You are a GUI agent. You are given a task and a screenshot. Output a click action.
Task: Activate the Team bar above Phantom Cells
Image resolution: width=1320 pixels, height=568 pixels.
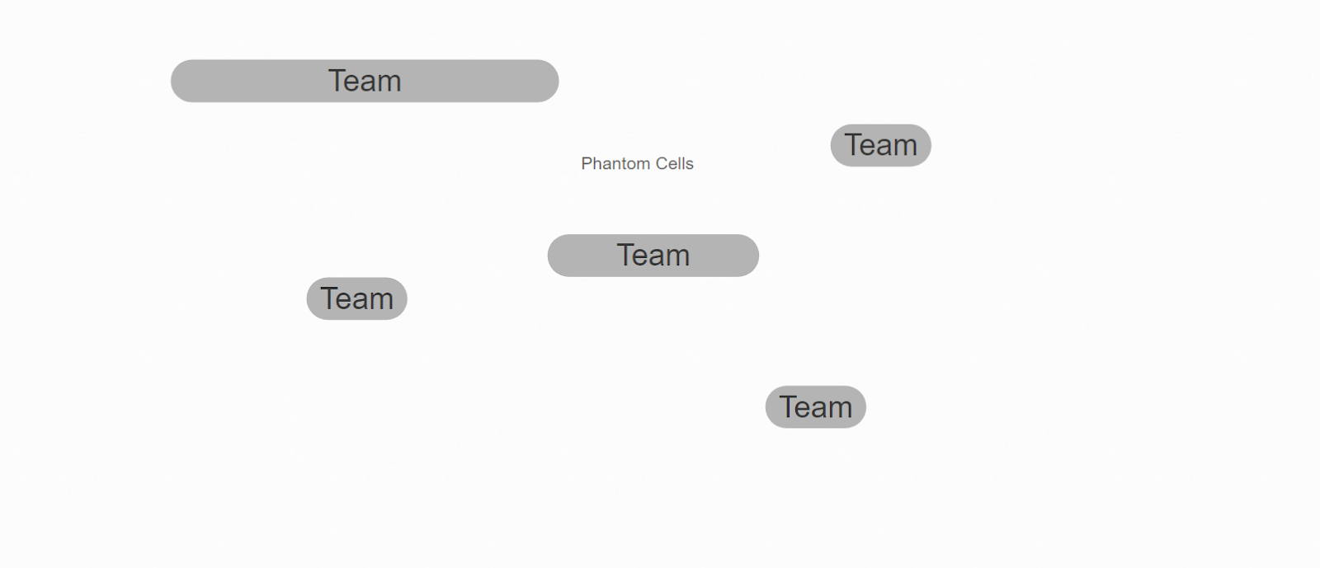365,81
